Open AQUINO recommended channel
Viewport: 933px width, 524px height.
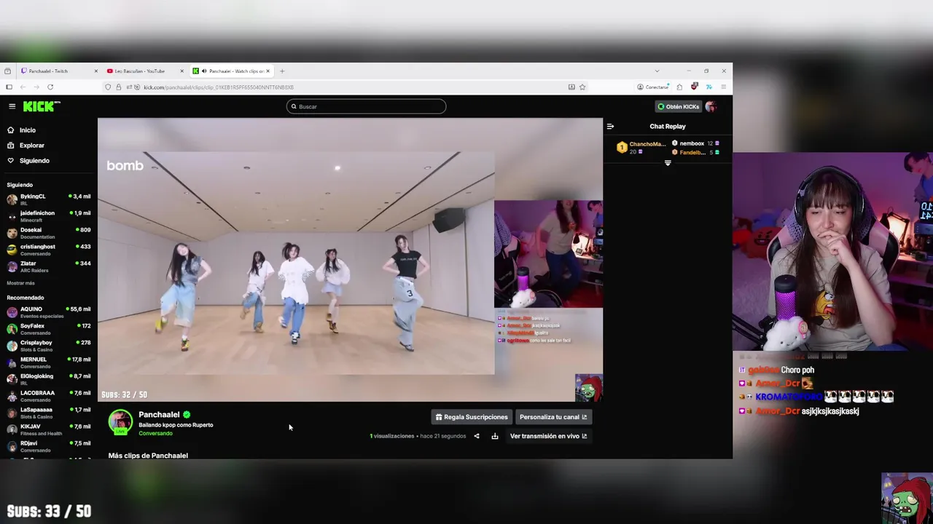(49, 312)
